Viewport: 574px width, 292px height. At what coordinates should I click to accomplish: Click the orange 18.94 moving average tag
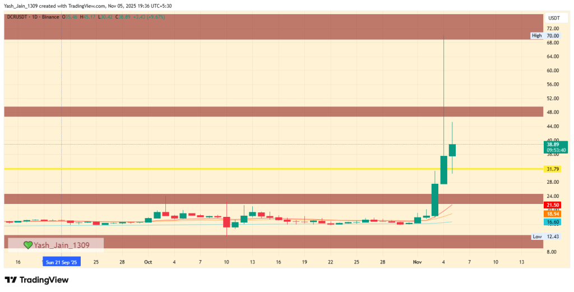tap(553, 214)
